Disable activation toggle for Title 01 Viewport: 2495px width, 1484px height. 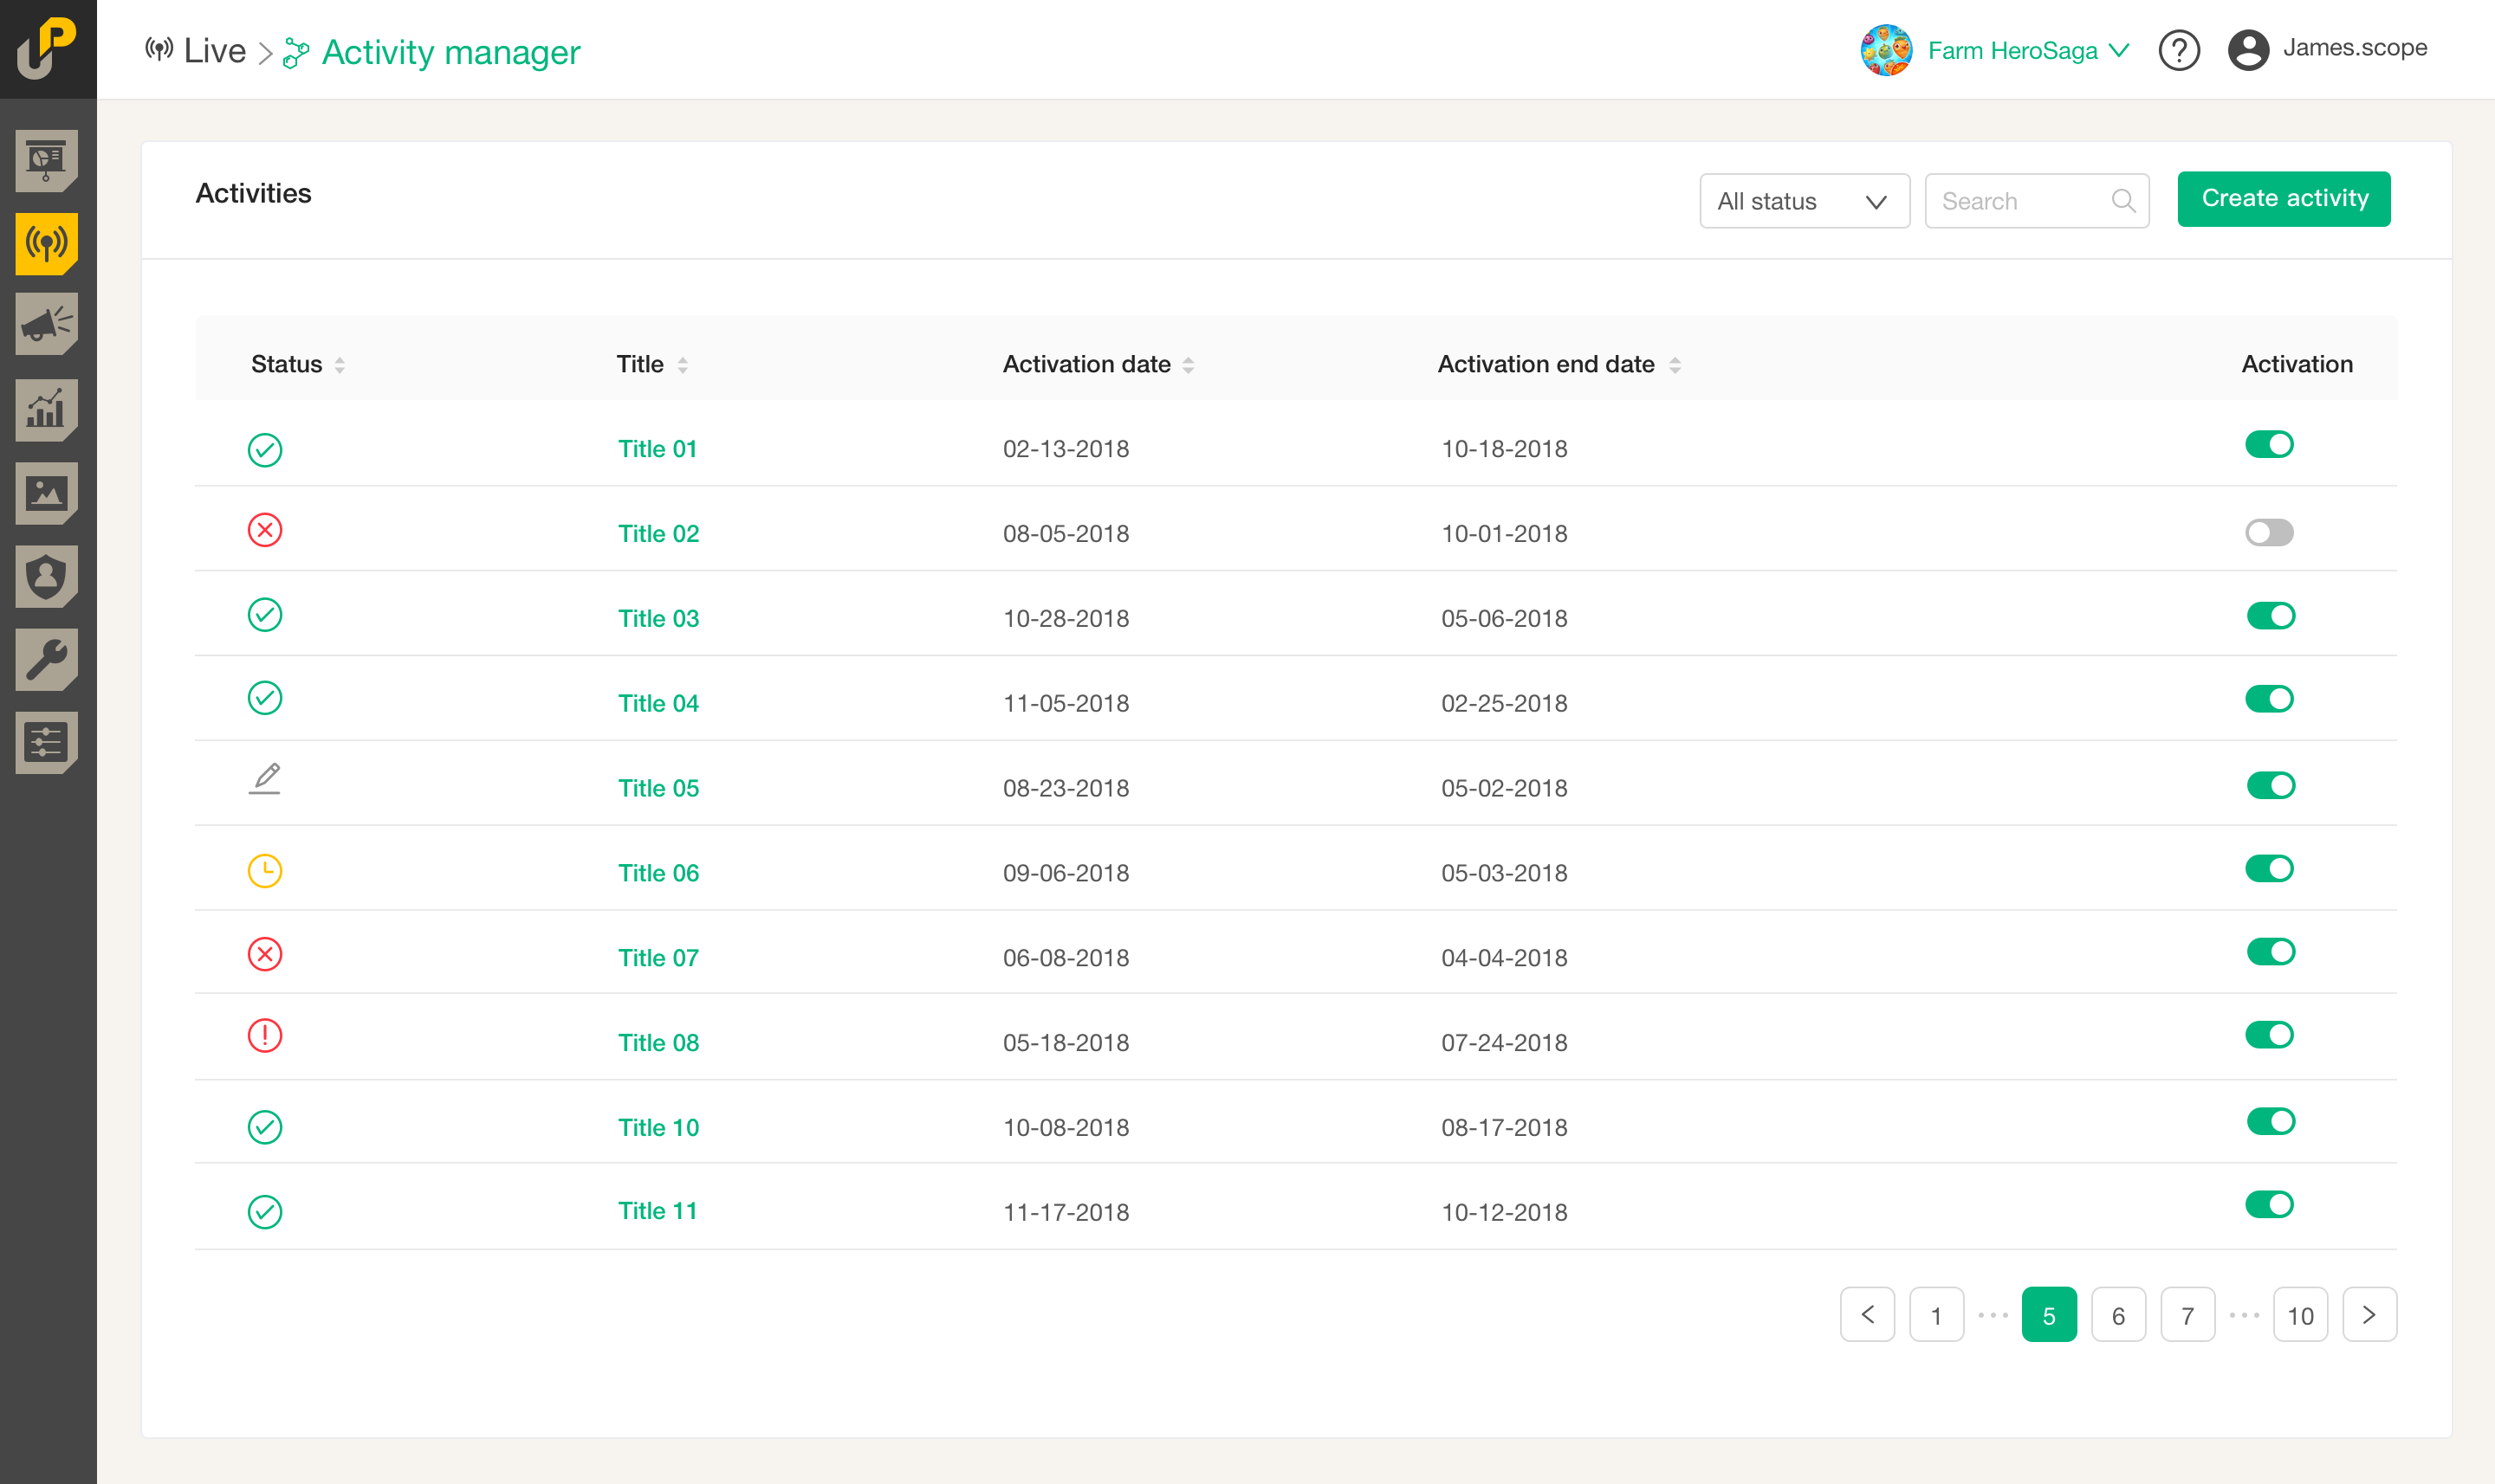click(2269, 444)
